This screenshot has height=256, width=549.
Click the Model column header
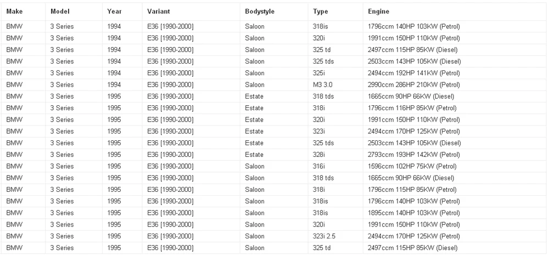[x=60, y=12]
